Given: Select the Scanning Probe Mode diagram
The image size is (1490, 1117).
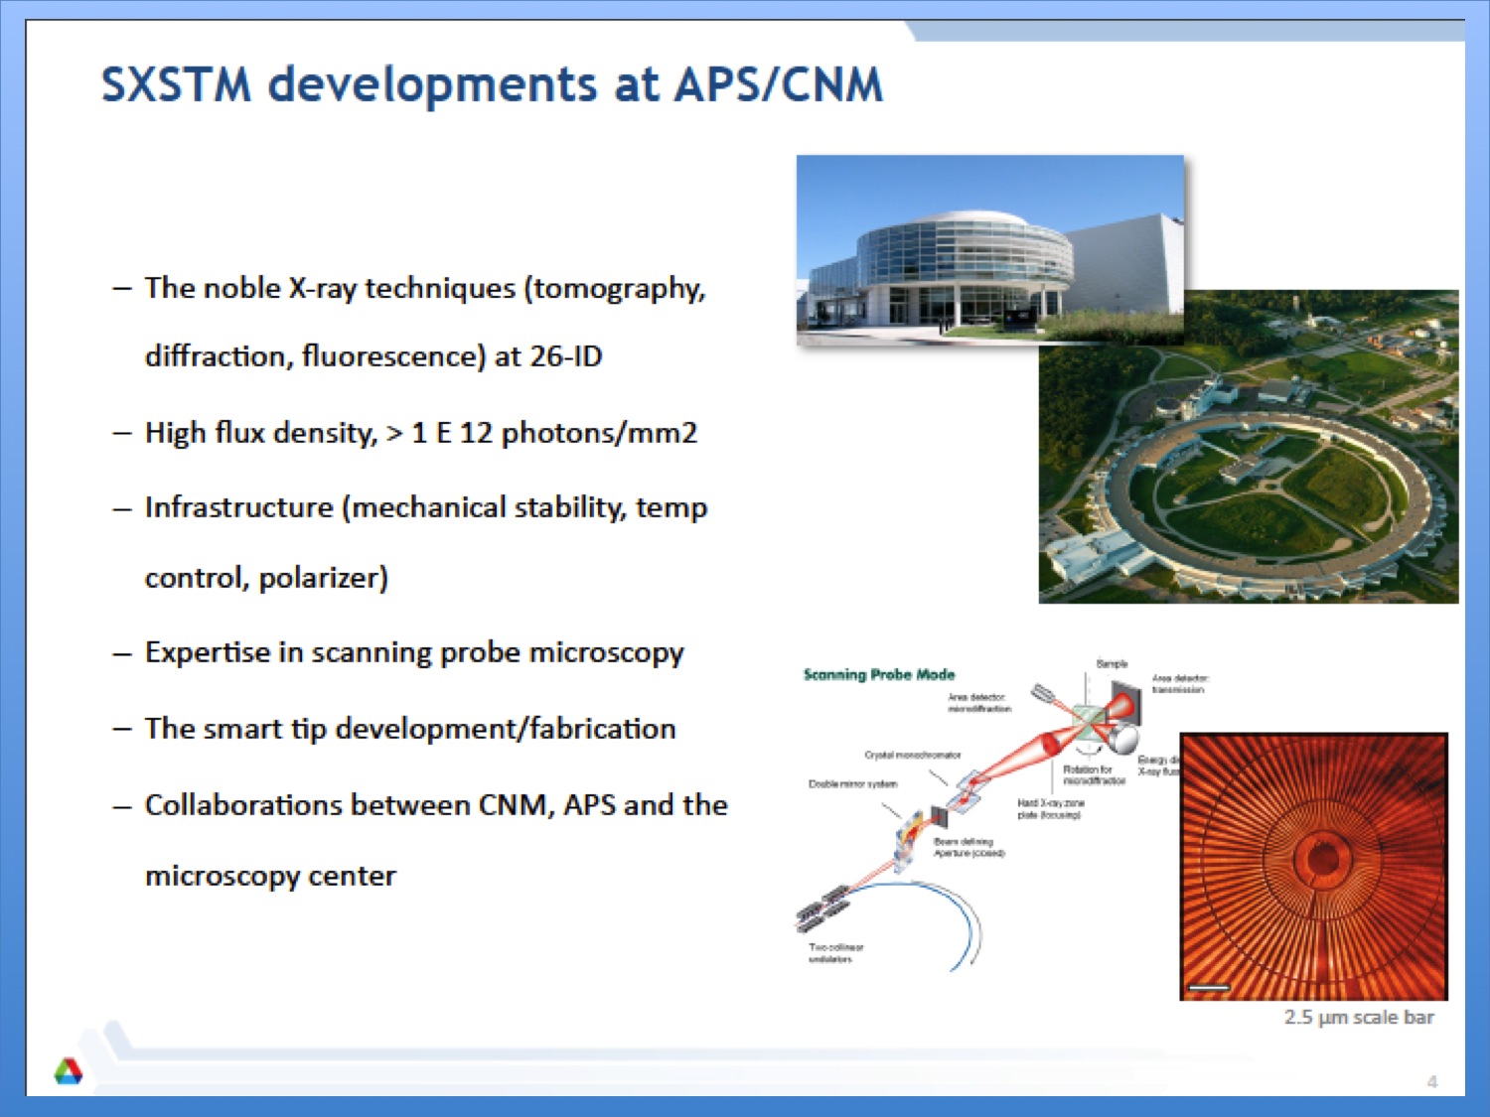Looking at the screenshot, I should click(x=993, y=814).
